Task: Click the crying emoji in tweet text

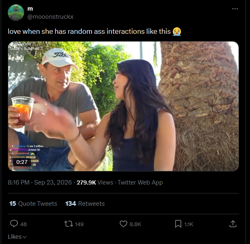Action: (177, 31)
